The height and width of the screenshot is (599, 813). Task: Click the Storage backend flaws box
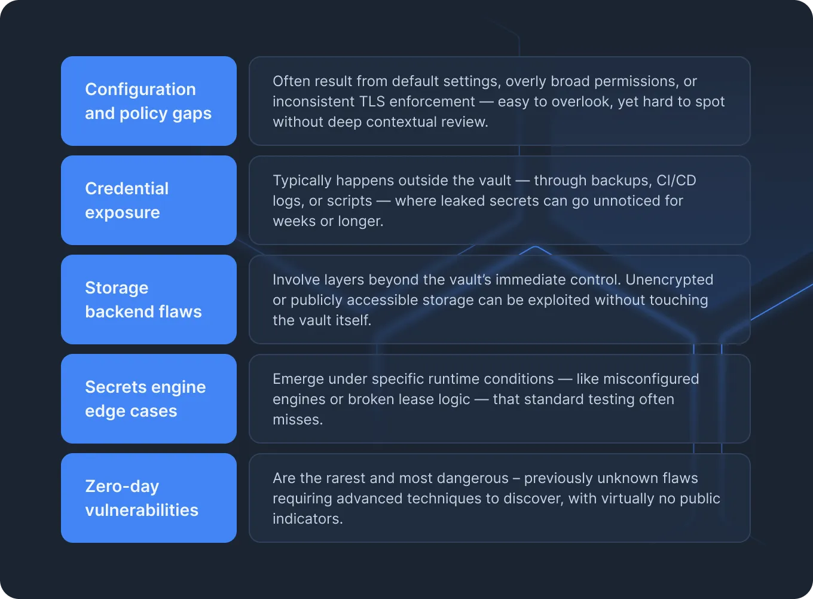[x=149, y=299]
